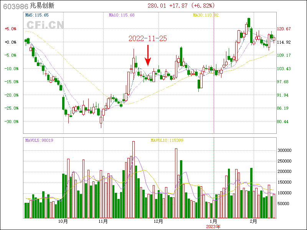Click the MA5:115.65 indicator label
The image size is (307, 230).
tap(37, 15)
